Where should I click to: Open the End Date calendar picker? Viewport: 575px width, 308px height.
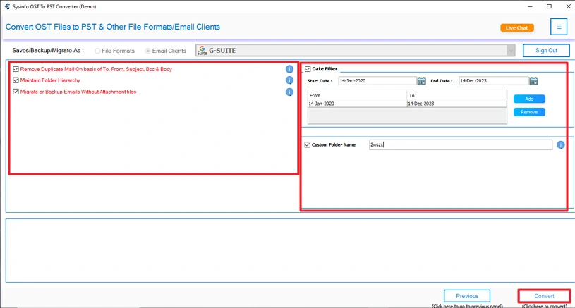tap(533, 81)
